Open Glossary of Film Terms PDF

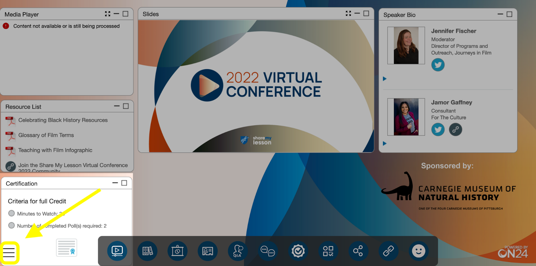tap(46, 135)
